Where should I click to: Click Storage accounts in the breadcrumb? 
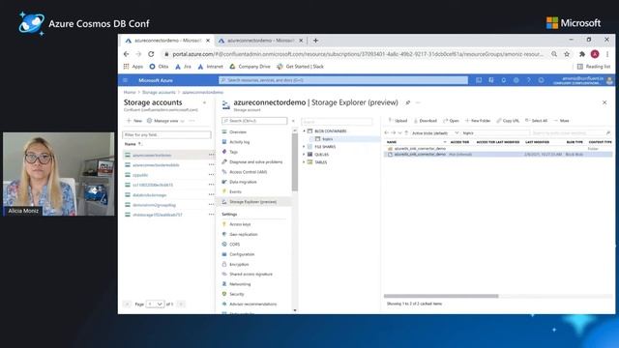pos(159,93)
